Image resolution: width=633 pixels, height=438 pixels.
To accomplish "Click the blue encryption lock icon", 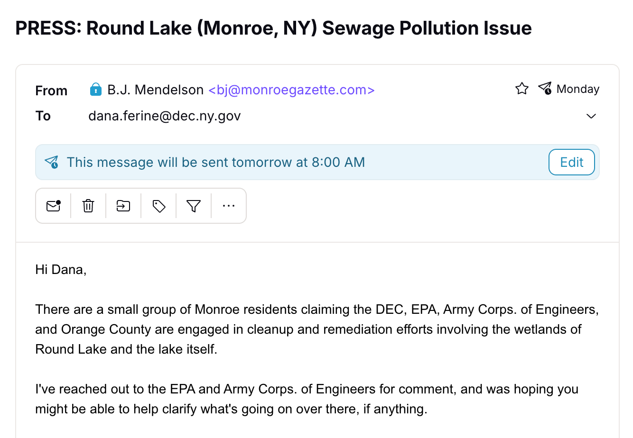I will 95,89.
